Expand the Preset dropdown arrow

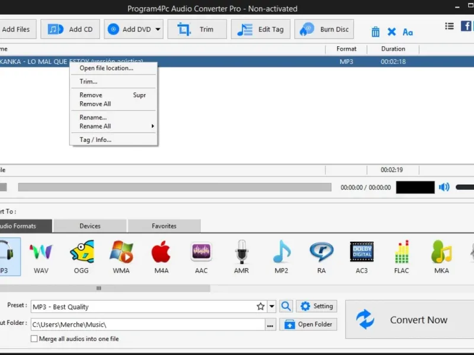[x=272, y=306]
